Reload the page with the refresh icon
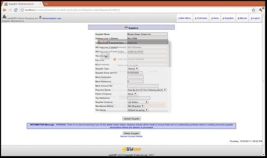Viewport: 267px width, 158px height. pyautogui.click(x=16, y=10)
